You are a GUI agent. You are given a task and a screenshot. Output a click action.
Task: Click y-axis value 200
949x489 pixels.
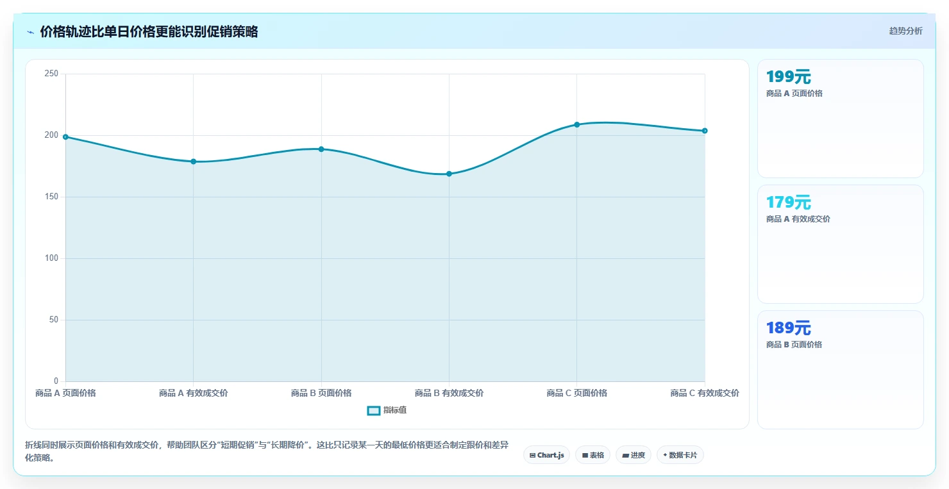click(51, 135)
